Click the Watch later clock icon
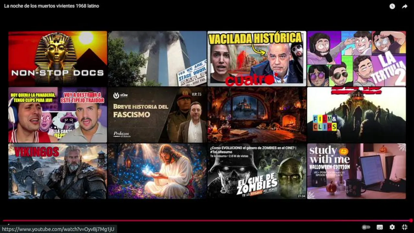Screen dimensions: 414x233 (392, 6)
